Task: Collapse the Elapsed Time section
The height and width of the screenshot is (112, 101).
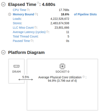Action: click(3, 4)
